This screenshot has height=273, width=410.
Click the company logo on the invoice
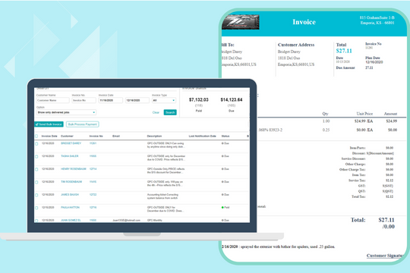click(241, 22)
